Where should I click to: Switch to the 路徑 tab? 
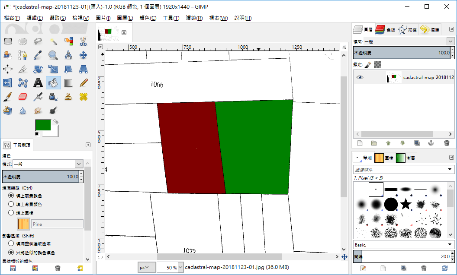point(408,30)
